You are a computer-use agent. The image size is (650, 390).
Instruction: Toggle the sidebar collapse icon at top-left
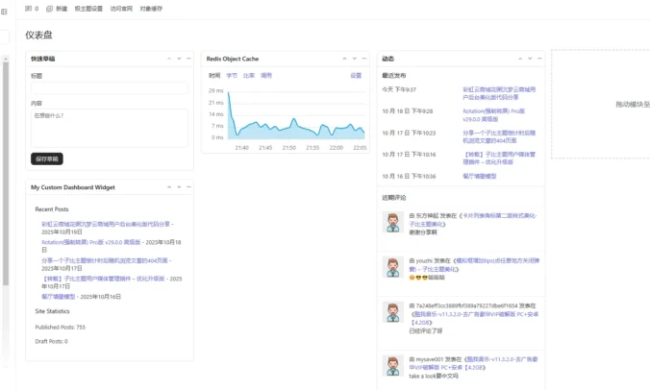[4, 12]
